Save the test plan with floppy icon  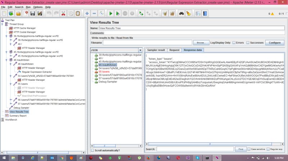coord(33,13)
